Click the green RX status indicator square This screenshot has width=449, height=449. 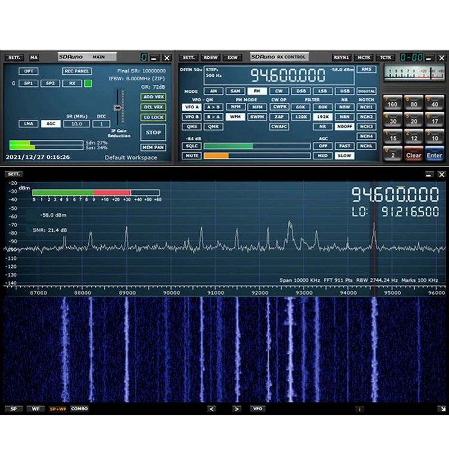click(88, 84)
